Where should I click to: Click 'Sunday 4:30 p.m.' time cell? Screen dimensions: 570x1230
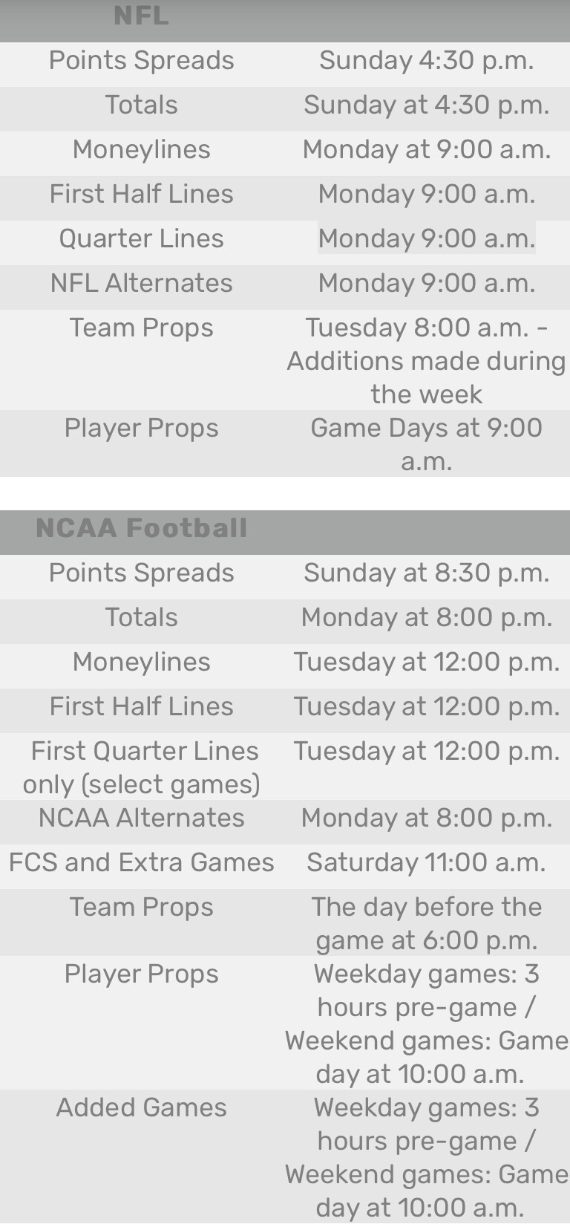[426, 60]
